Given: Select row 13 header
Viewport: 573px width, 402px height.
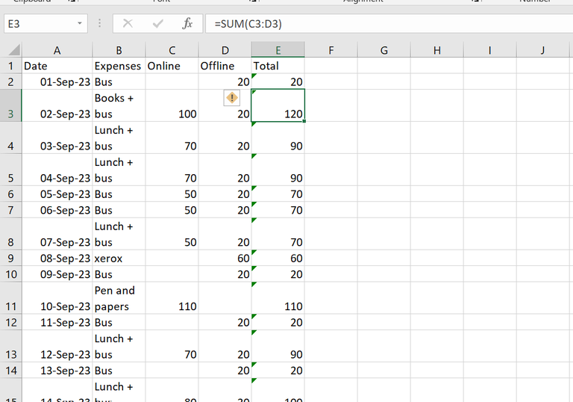Looking at the screenshot, I should click(x=10, y=347).
